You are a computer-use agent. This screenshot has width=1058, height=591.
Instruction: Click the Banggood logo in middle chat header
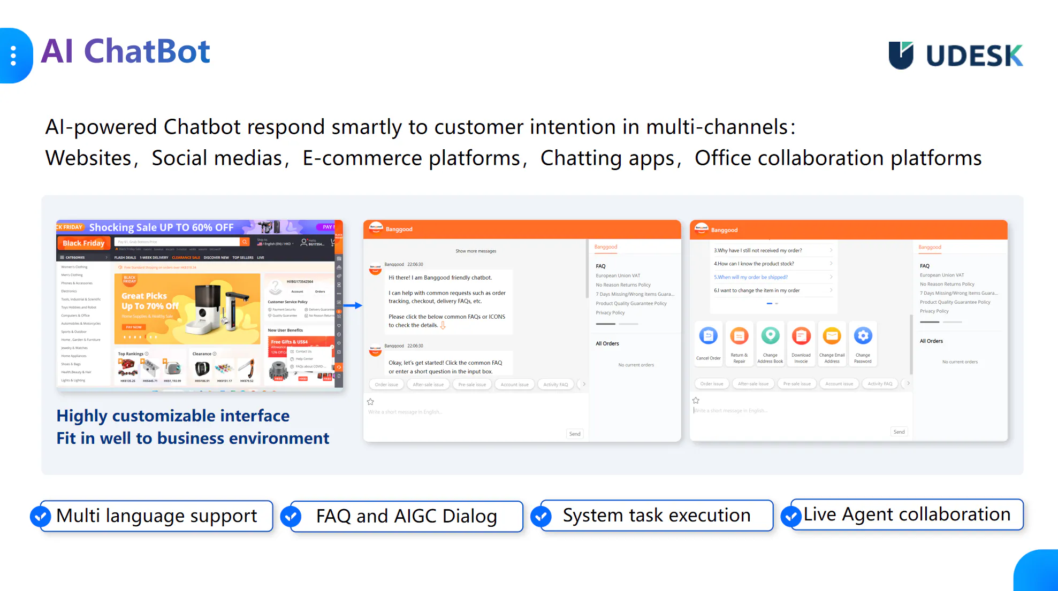click(x=376, y=228)
